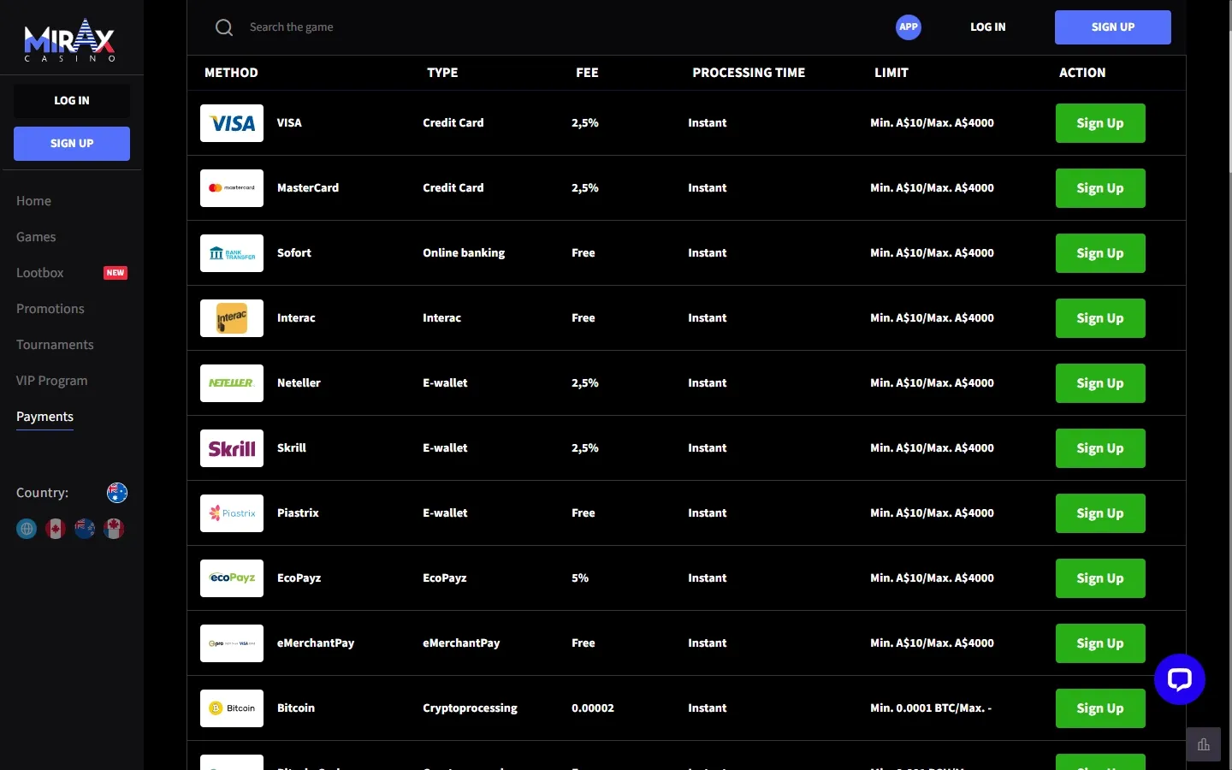Image resolution: width=1232 pixels, height=770 pixels.
Task: Click ACTION column header
Action: coord(1082,73)
